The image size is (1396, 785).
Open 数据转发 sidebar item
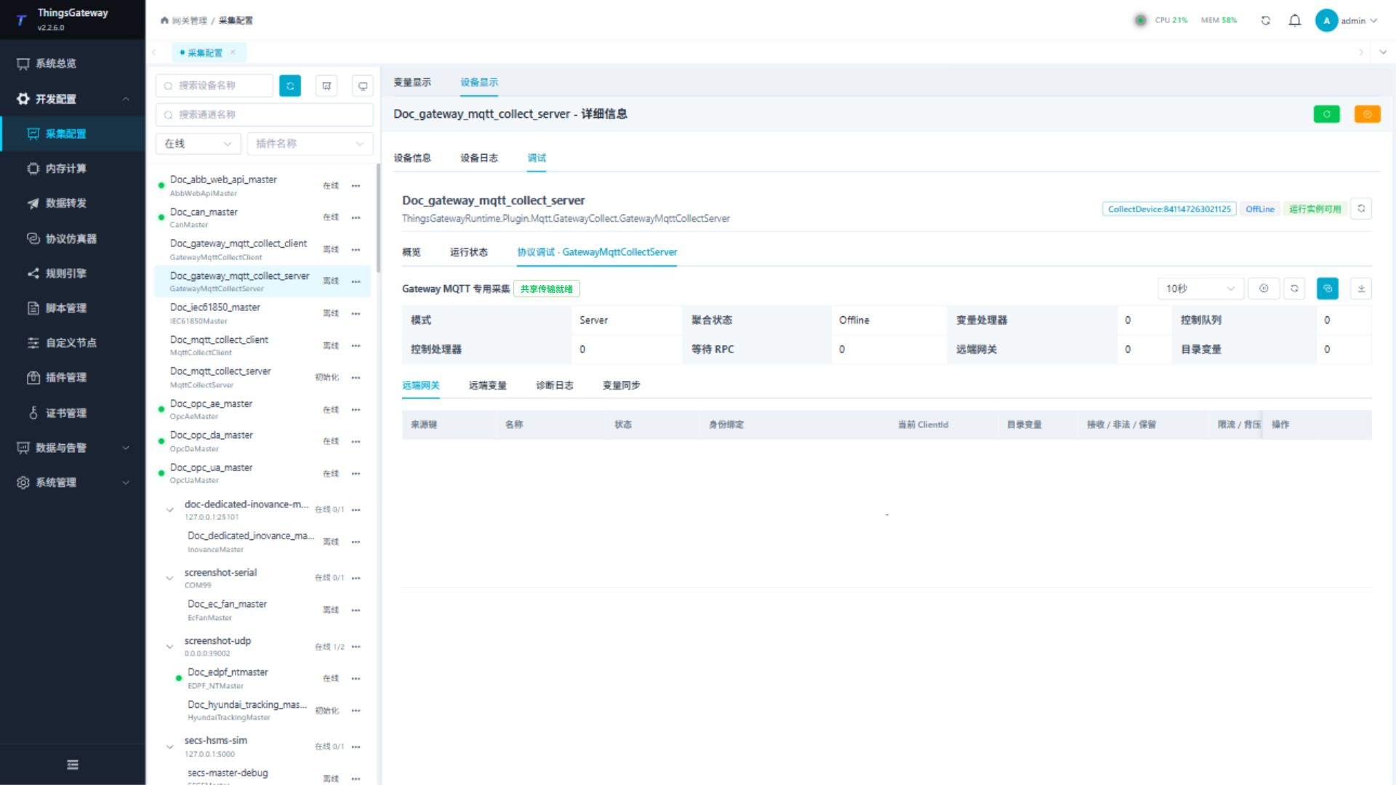click(x=73, y=204)
